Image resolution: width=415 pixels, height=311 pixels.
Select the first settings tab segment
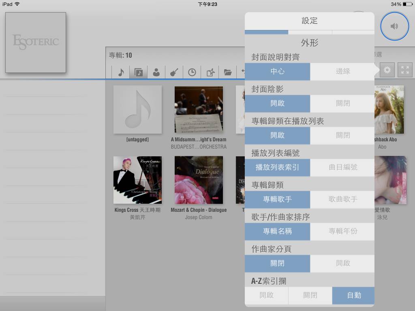point(266,32)
